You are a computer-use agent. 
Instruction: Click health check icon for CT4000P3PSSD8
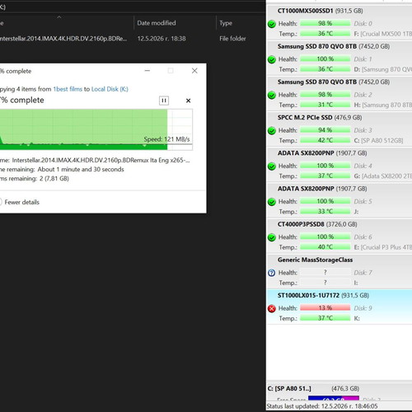(x=272, y=237)
